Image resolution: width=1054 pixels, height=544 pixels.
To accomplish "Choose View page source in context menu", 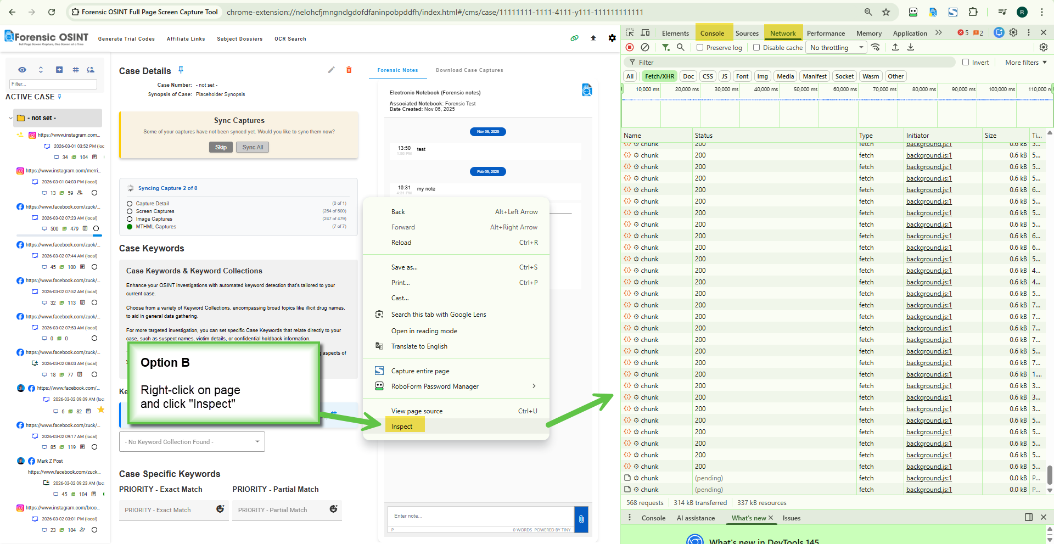I will 456,411.
